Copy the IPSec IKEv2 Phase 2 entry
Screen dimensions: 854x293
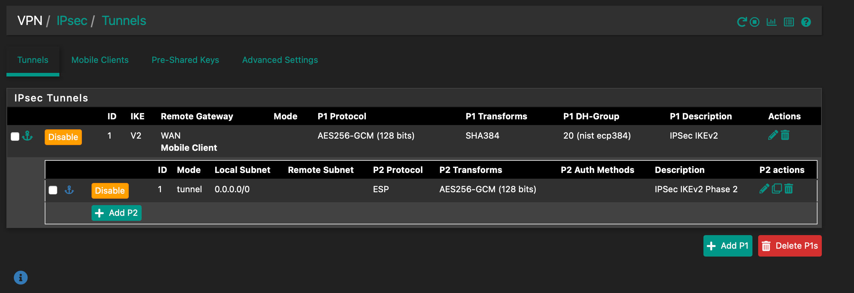[777, 189]
